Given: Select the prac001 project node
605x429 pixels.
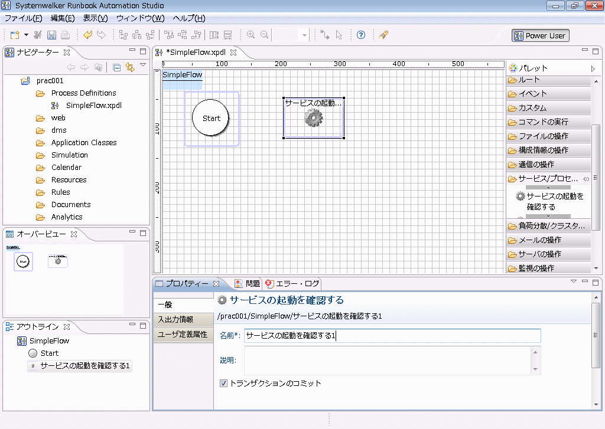Looking at the screenshot, I should 50,81.
